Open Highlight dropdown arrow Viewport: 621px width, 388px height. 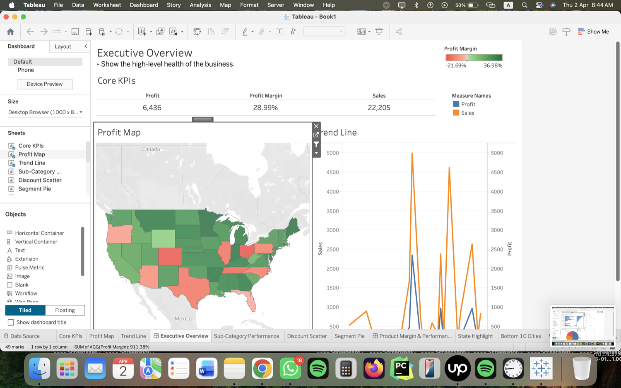pos(253,32)
